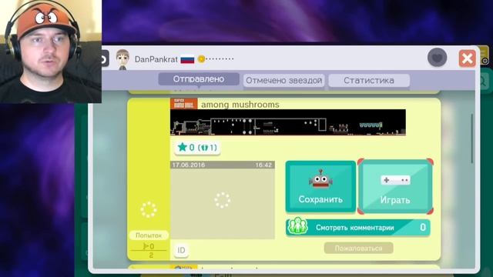Click the streamer webcam overlay
This screenshot has width=493, height=277.
click(51, 52)
